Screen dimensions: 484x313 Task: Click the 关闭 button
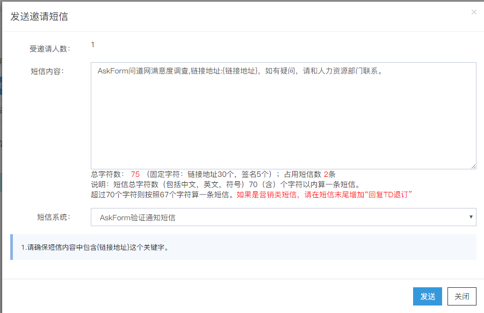tap(462, 296)
